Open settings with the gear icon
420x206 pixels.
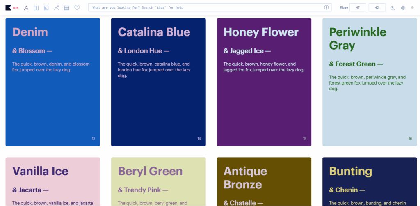click(x=403, y=8)
